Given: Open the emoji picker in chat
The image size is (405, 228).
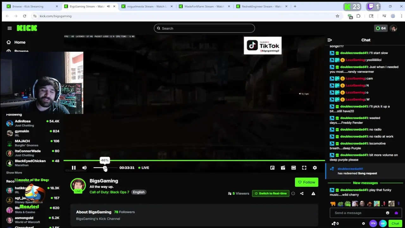Looking at the screenshot, I should pos(388,213).
